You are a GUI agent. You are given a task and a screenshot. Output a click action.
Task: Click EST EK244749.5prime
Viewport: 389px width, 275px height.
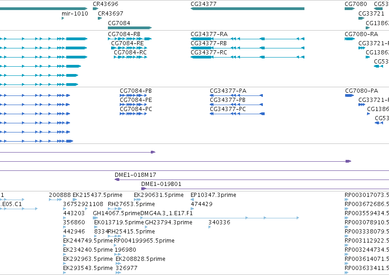click(x=88, y=241)
